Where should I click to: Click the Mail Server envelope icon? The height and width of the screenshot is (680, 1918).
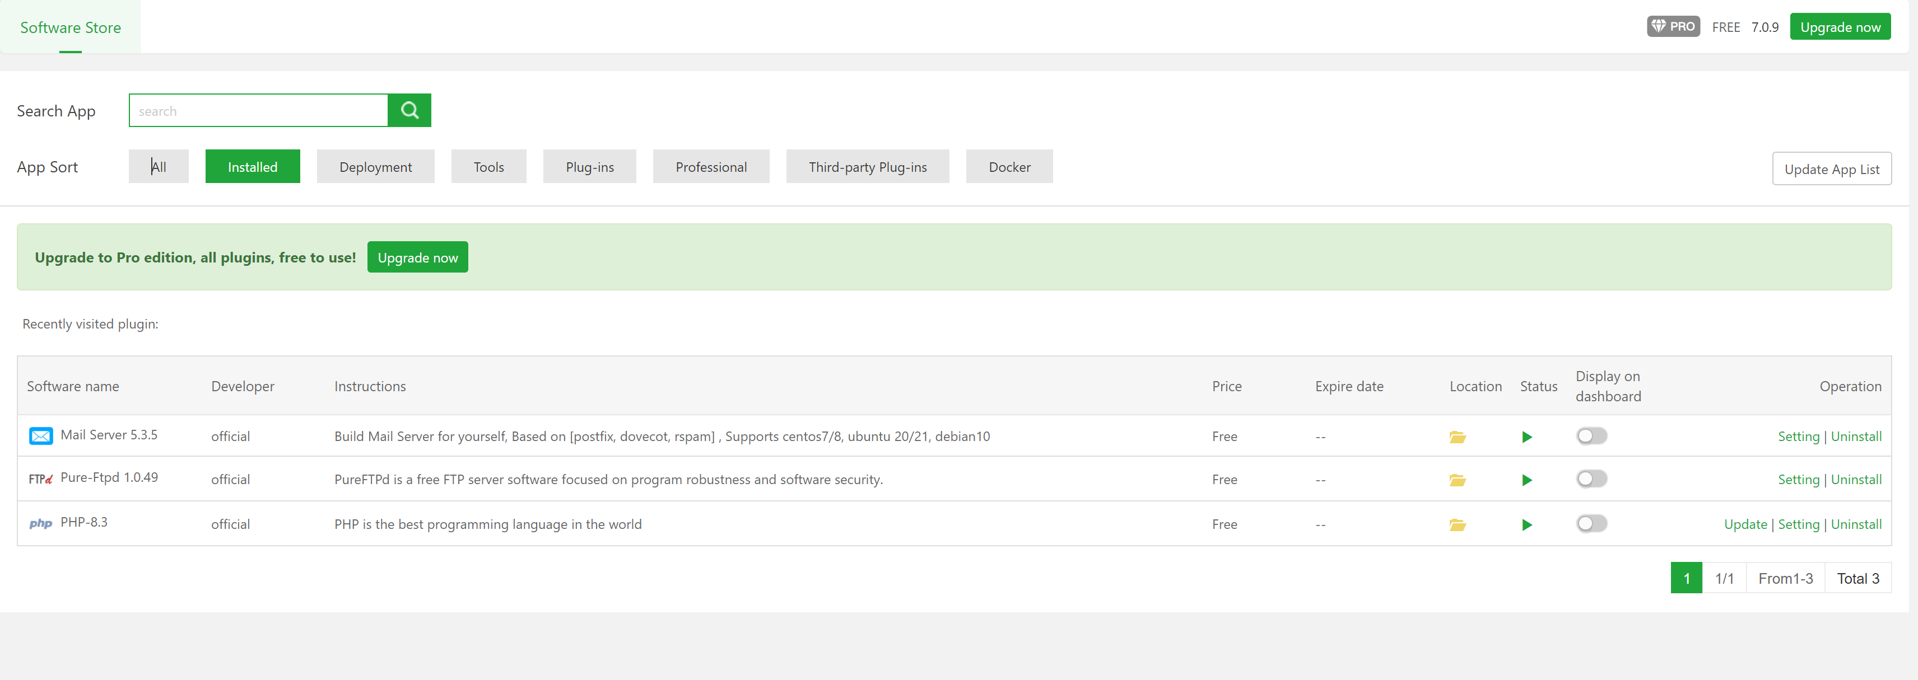click(x=40, y=436)
